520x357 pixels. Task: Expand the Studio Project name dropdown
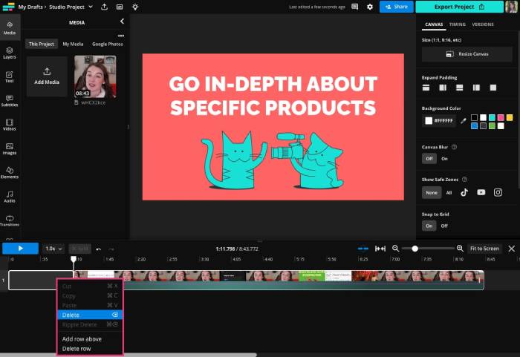coord(91,7)
